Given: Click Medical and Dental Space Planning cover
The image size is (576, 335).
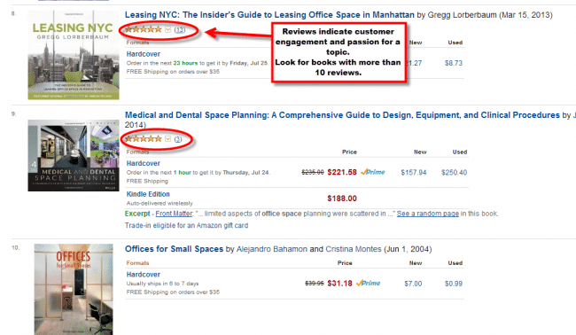Looking at the screenshot, I should coord(74,155).
